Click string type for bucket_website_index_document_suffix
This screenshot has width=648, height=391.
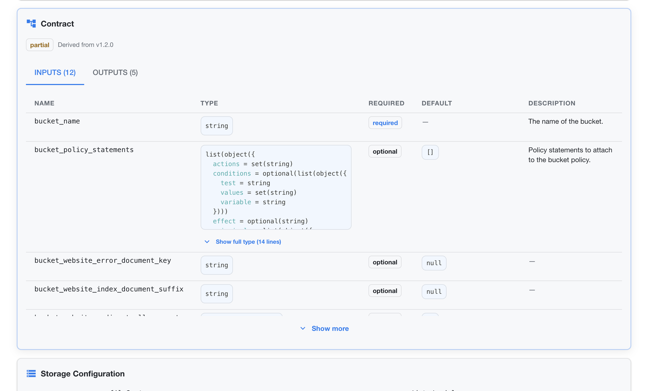click(217, 294)
